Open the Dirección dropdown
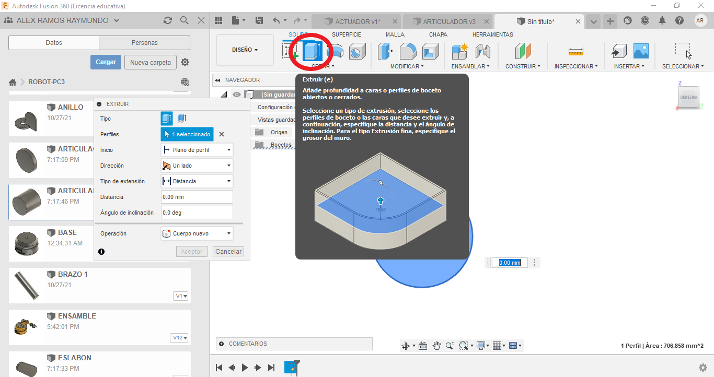 pos(197,166)
